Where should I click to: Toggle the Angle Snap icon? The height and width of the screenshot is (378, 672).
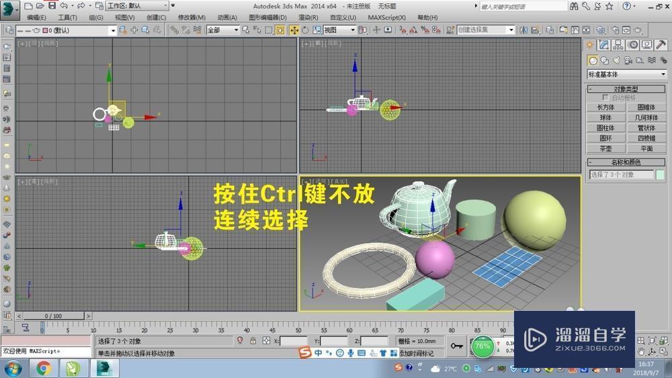(x=413, y=30)
